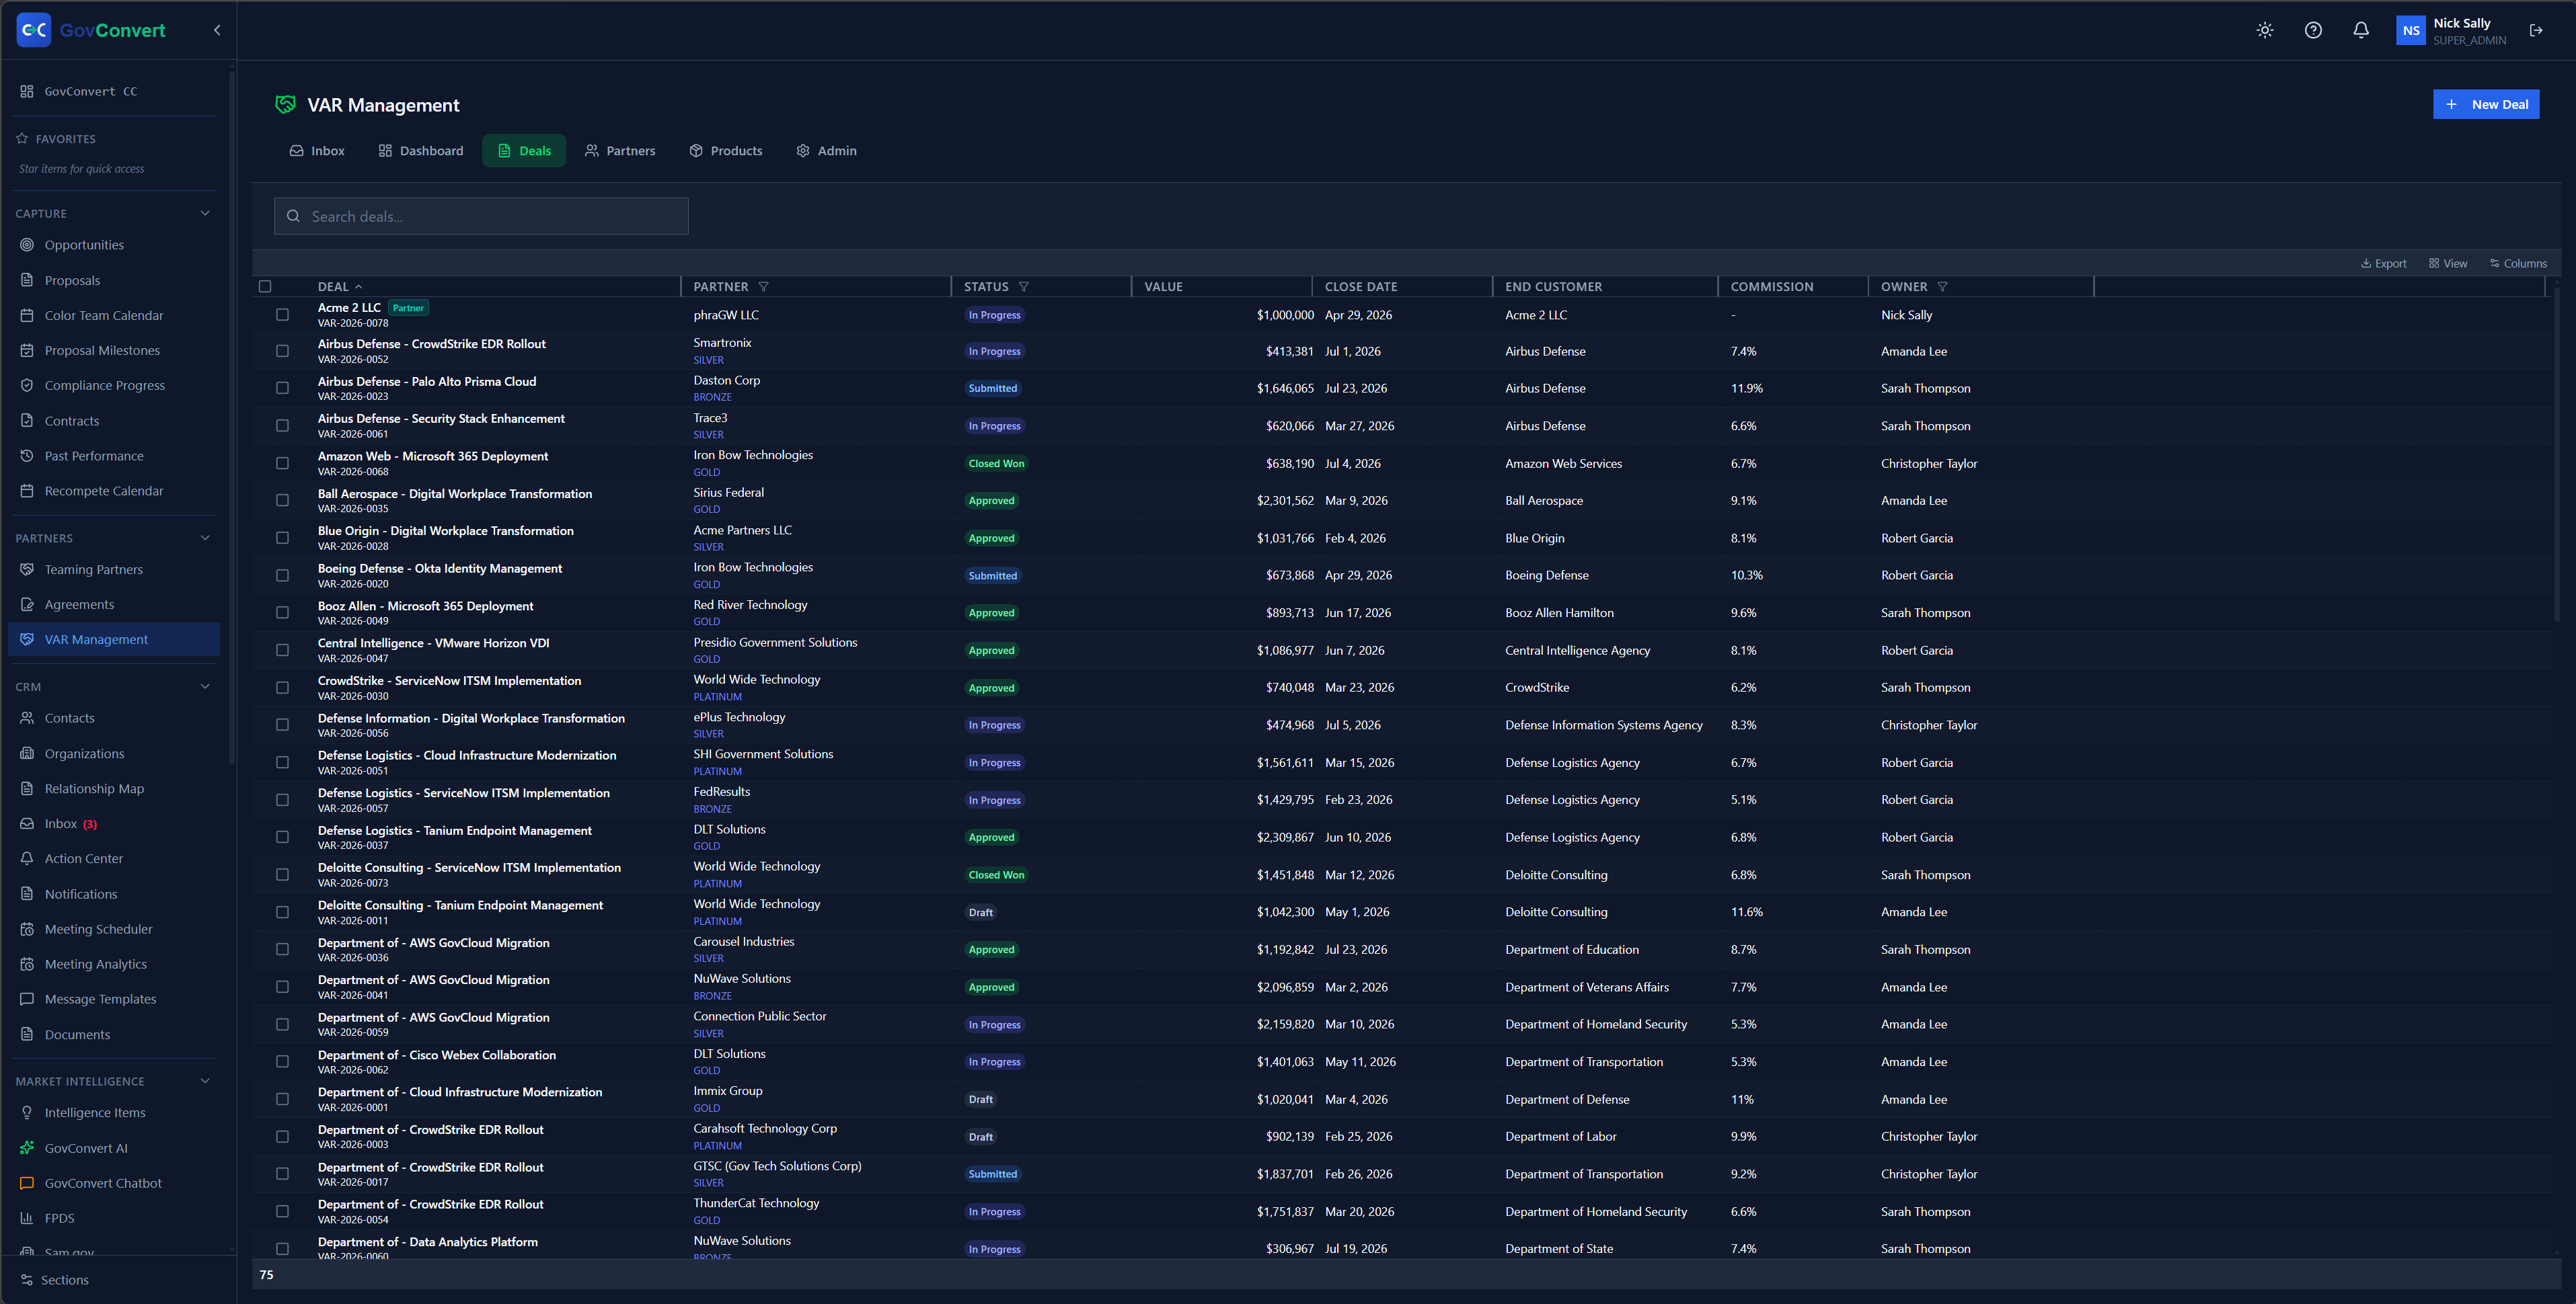Screen dimensions: 2576x1304
Task: Open FPDS in the sidebar
Action: point(60,1218)
